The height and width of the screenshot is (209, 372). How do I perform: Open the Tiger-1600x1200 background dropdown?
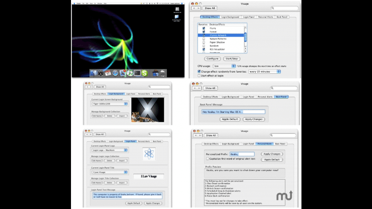[109, 104]
